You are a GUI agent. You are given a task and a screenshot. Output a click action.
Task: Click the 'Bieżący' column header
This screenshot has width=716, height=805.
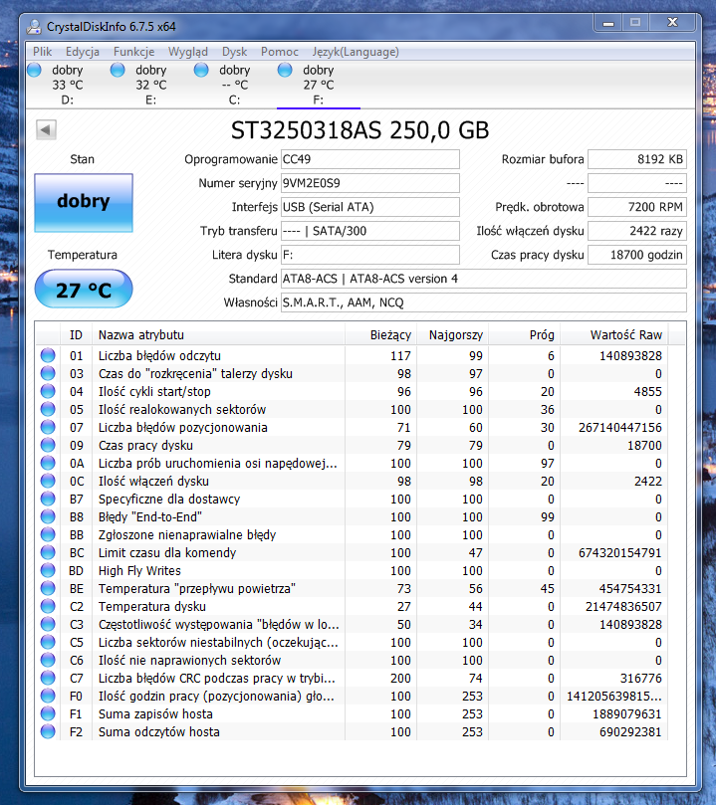pos(380,335)
